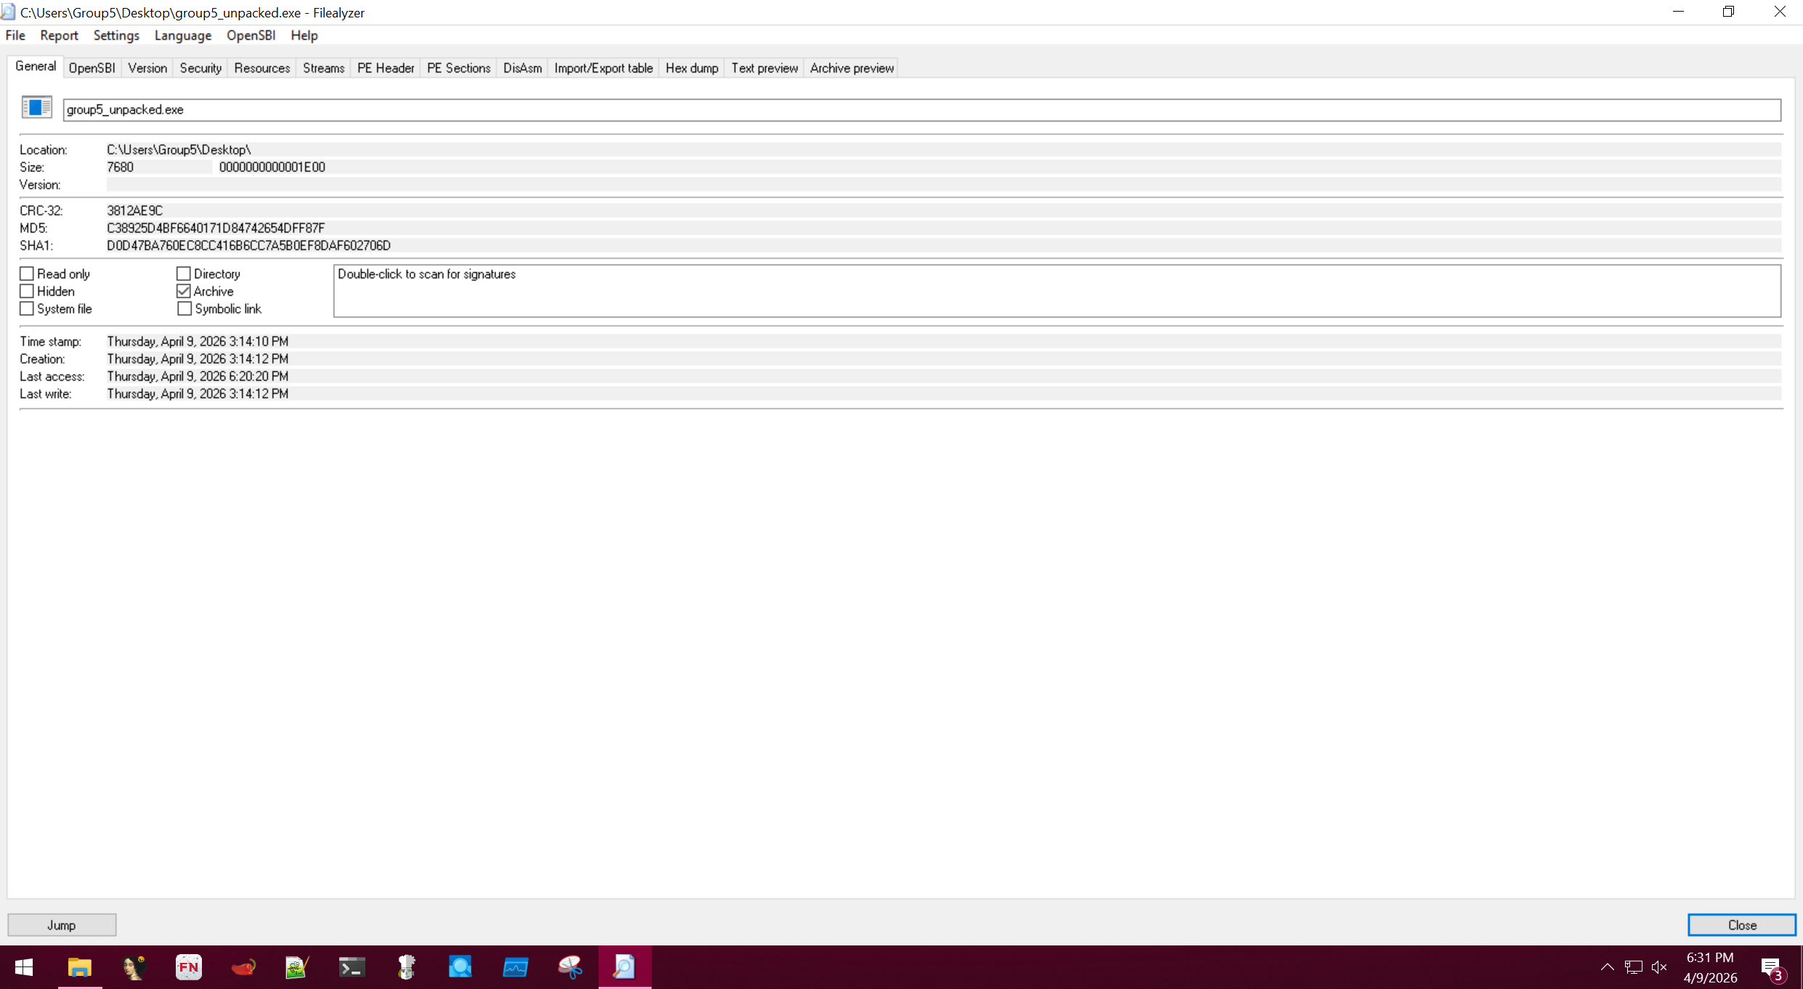The image size is (1803, 989).
Task: Enable the Read only checkbox
Action: click(27, 274)
